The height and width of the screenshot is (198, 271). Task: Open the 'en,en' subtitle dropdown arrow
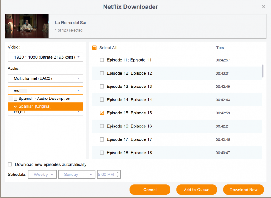79,112
